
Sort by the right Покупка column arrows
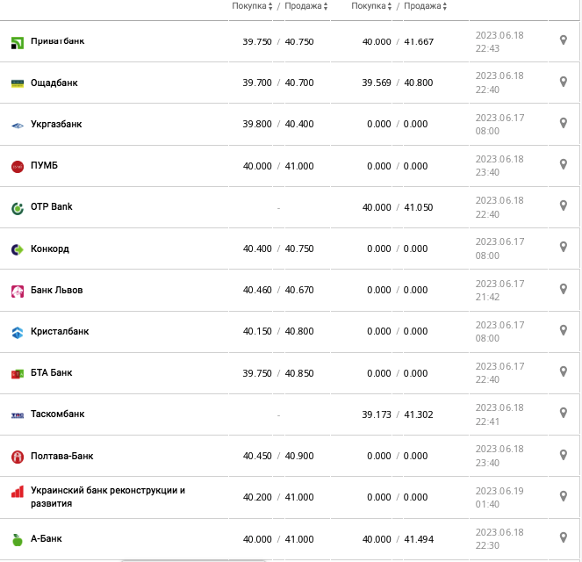pyautogui.click(x=390, y=6)
